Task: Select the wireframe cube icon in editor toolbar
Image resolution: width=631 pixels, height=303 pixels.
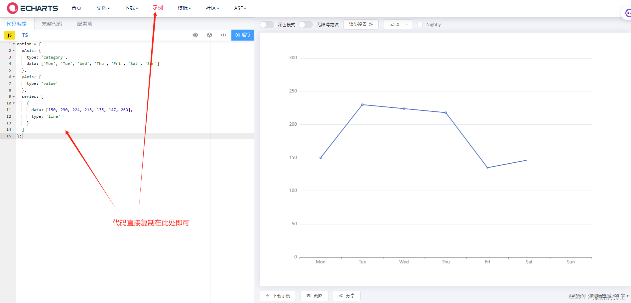Action: (195, 35)
